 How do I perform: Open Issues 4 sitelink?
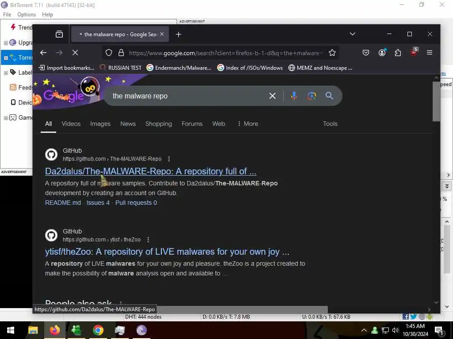click(98, 203)
